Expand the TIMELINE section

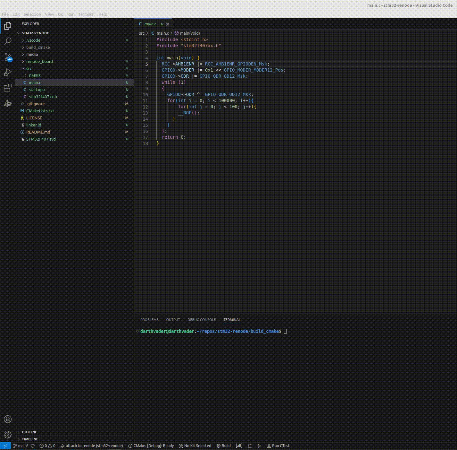point(74,439)
